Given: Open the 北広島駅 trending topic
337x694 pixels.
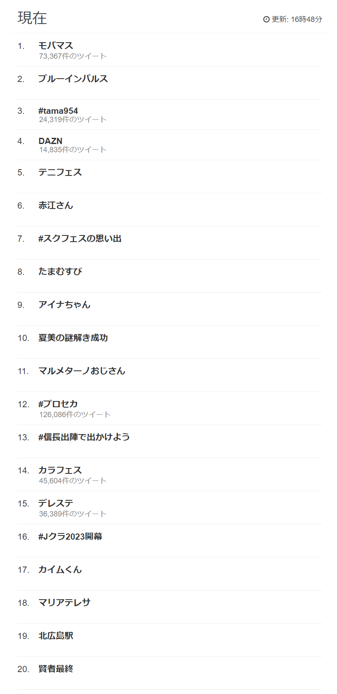Looking at the screenshot, I should 55,636.
